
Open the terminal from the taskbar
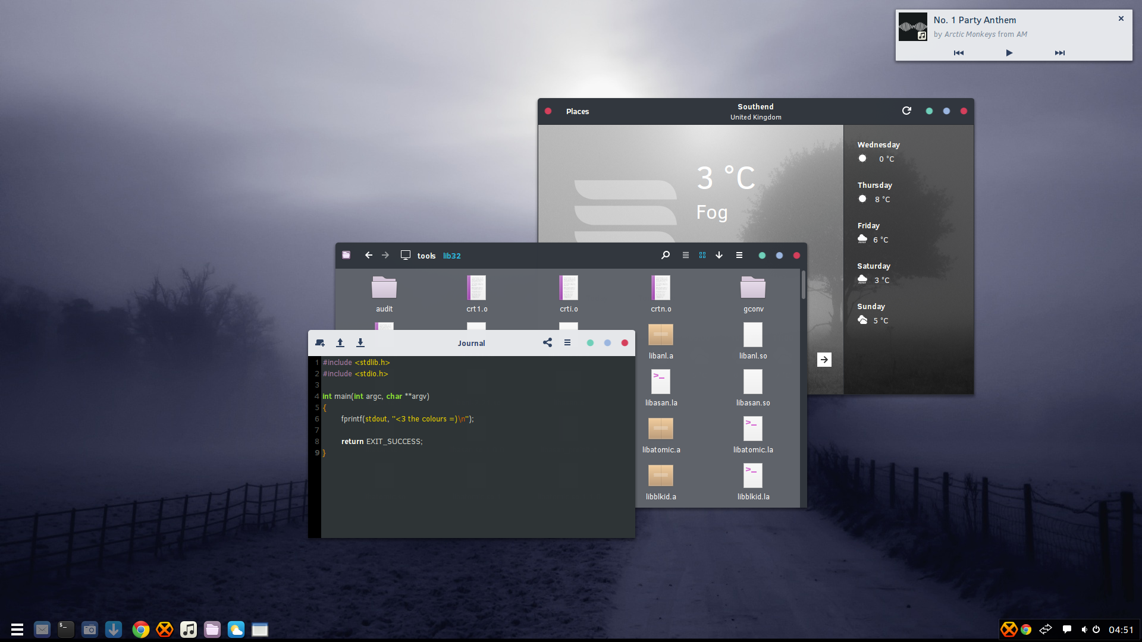pyautogui.click(x=66, y=630)
